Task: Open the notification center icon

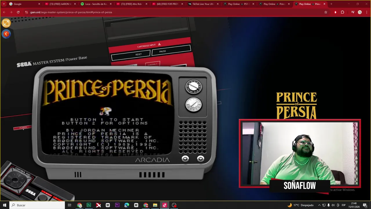Action: pyautogui.click(x=365, y=205)
